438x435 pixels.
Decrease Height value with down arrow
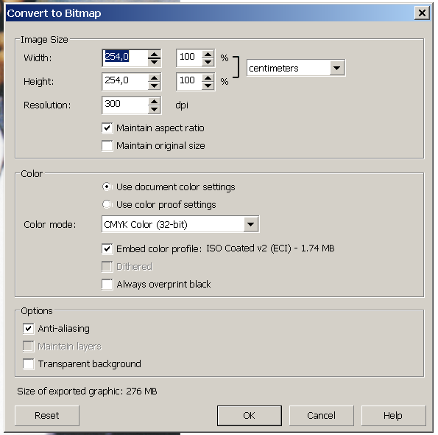coord(154,86)
